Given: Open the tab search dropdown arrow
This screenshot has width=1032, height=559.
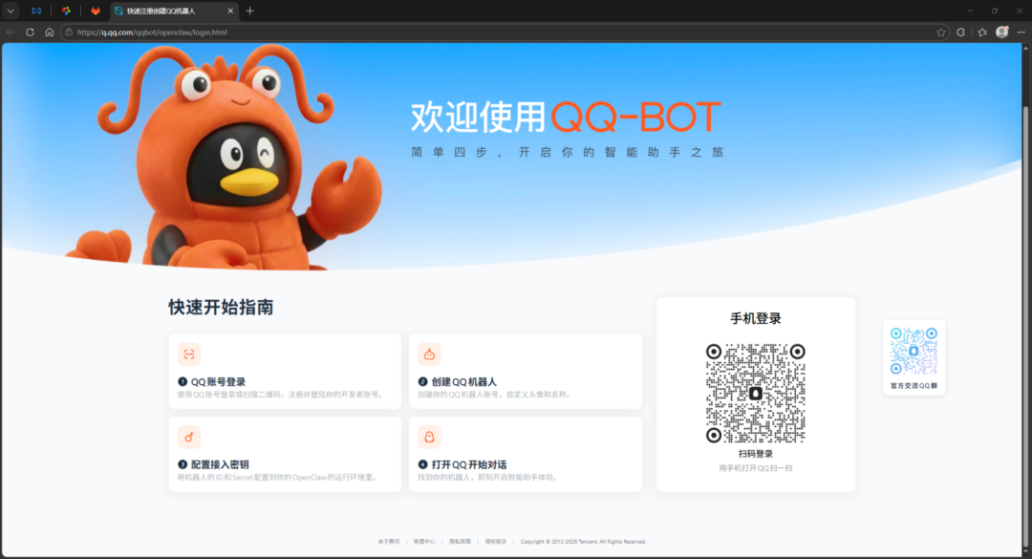Looking at the screenshot, I should tap(11, 11).
